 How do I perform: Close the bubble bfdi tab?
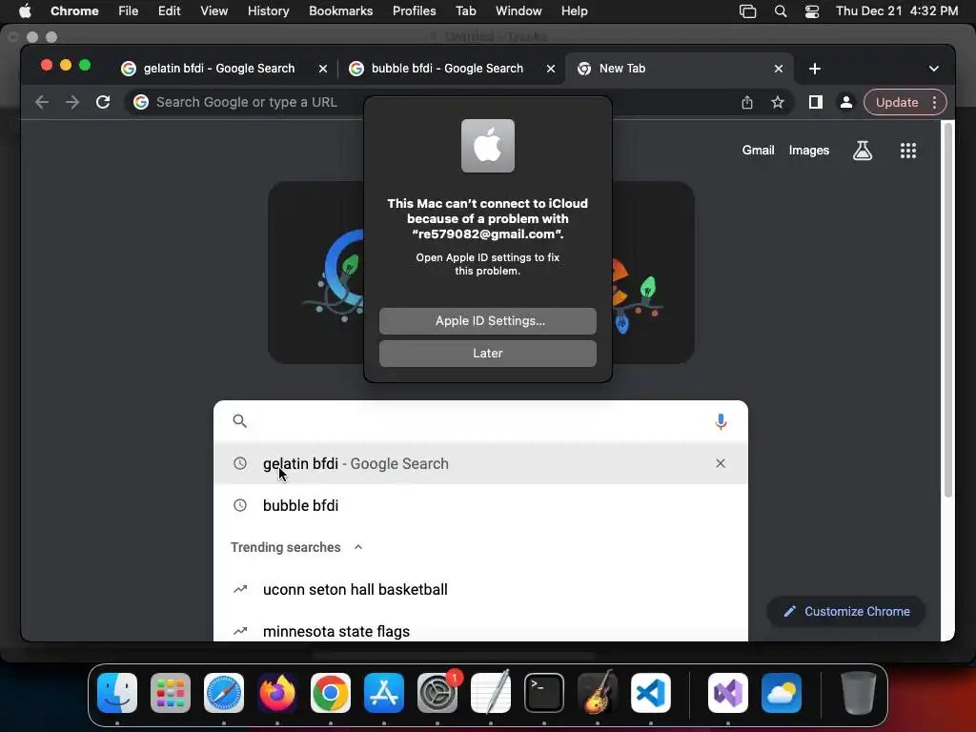pos(550,69)
